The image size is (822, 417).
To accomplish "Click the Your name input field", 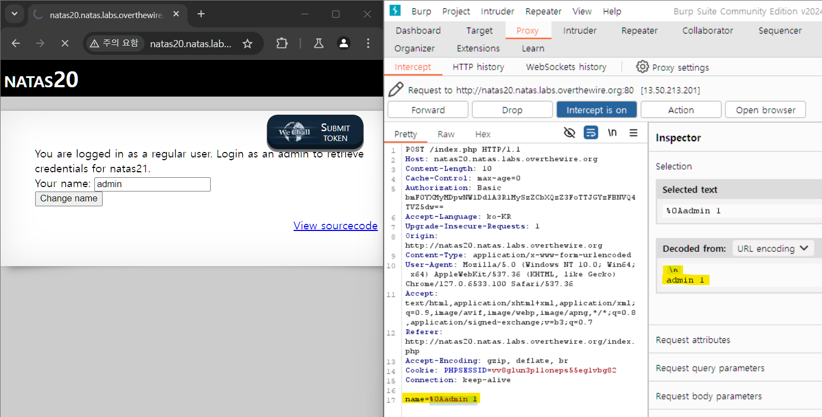I will pos(153,184).
